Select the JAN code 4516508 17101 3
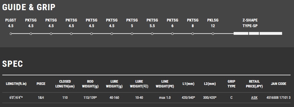 pos(278,97)
